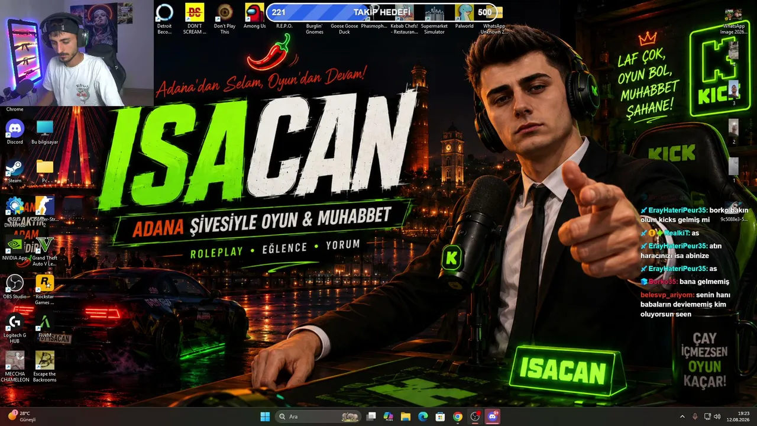
Task: Open MECCHA CHAMELEON desktop shortcut
Action: pos(15,367)
